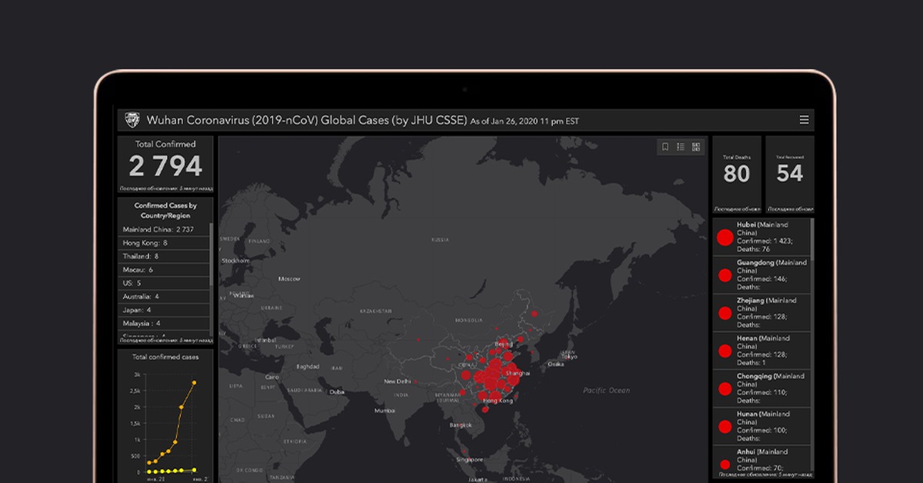Image resolution: width=923 pixels, height=483 pixels.
Task: Click the Total Confirmed 2 794 panel
Action: (165, 164)
